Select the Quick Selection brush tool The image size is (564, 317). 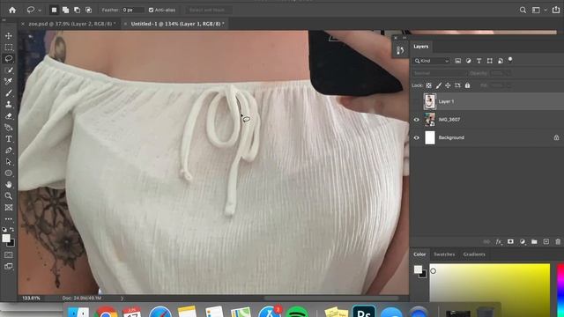pyautogui.click(x=9, y=70)
